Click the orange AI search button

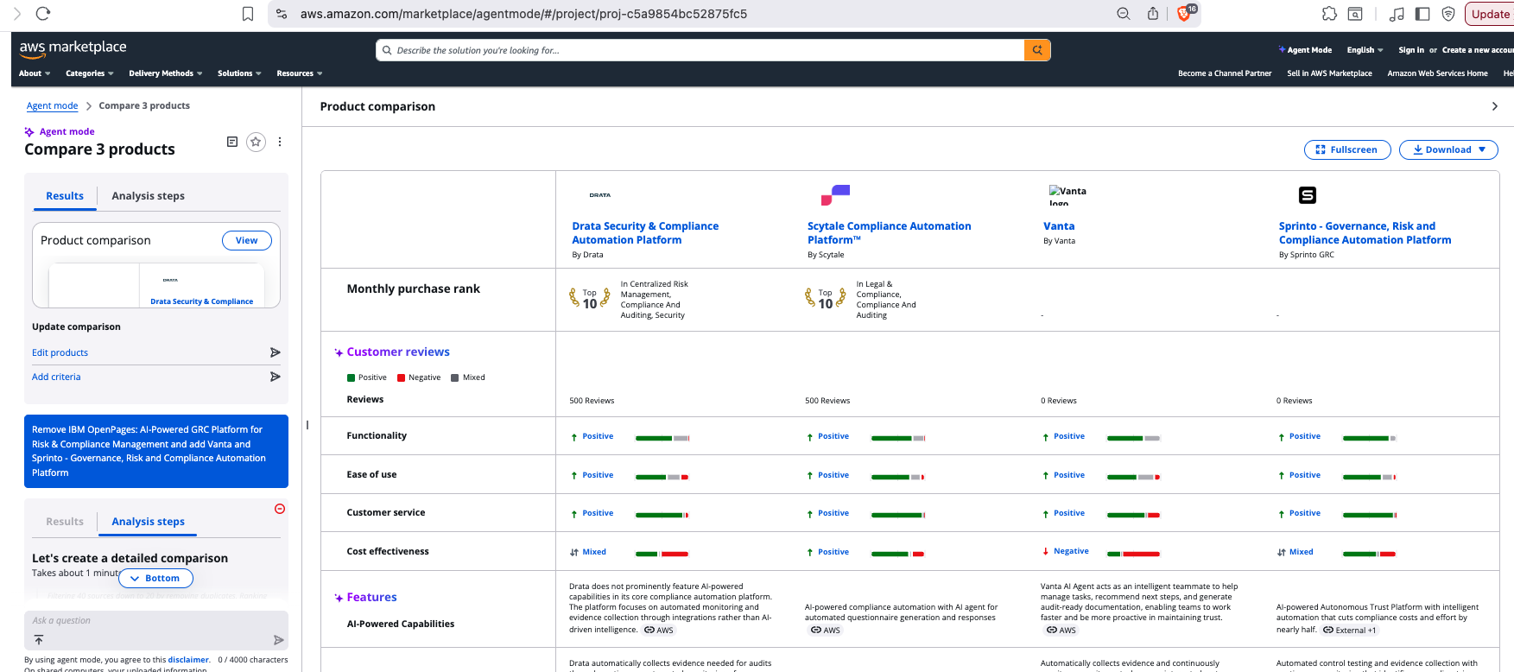[1036, 50]
